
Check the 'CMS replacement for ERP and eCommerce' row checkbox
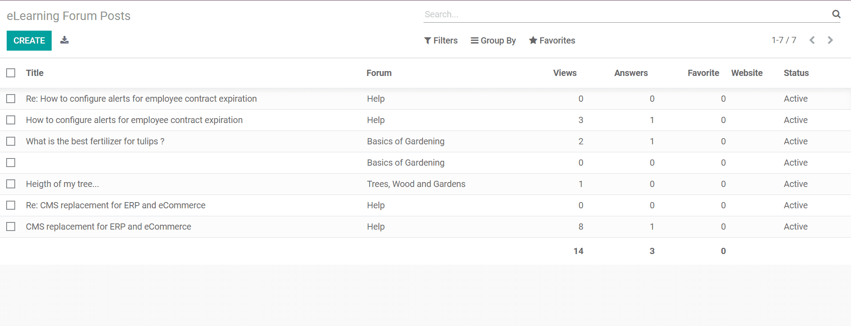click(11, 227)
